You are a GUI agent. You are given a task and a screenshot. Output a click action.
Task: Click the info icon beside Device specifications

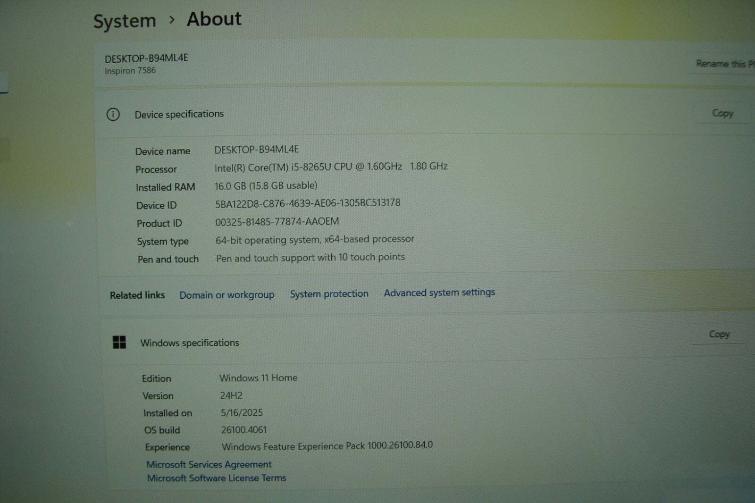pyautogui.click(x=113, y=114)
